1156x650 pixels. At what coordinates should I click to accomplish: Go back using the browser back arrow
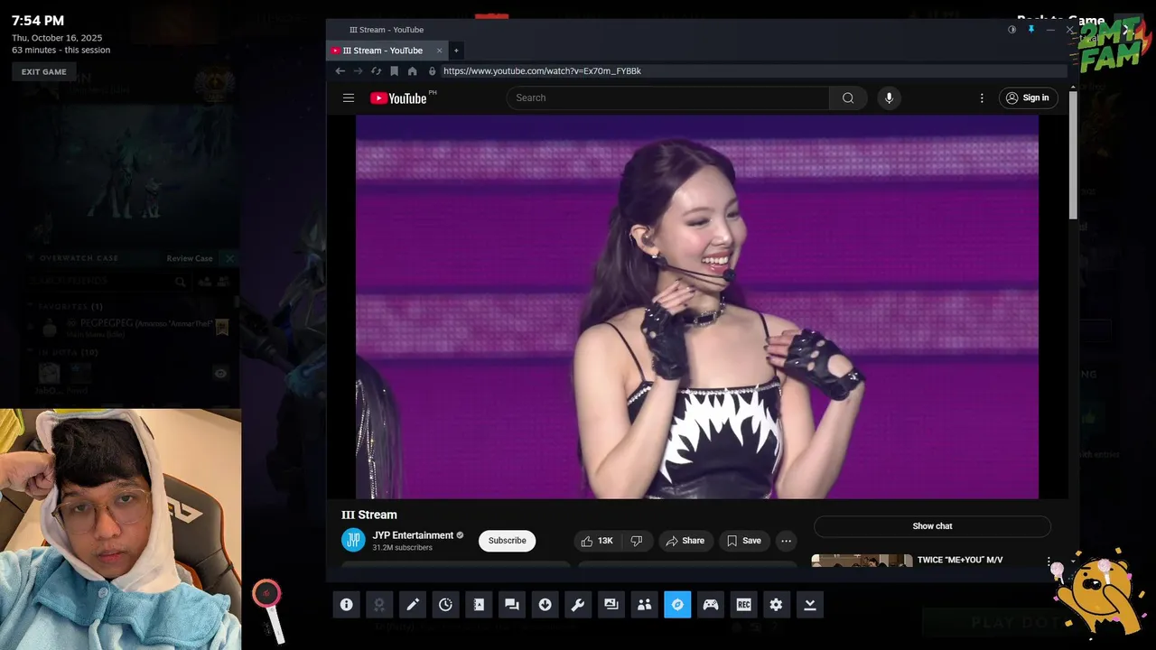(x=340, y=70)
